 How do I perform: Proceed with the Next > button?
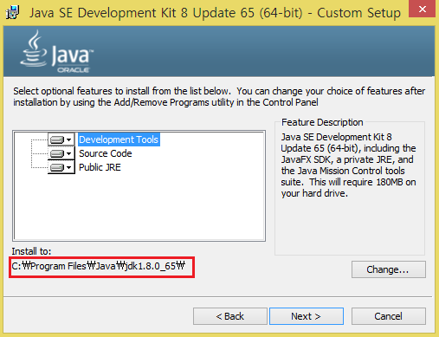point(307,316)
